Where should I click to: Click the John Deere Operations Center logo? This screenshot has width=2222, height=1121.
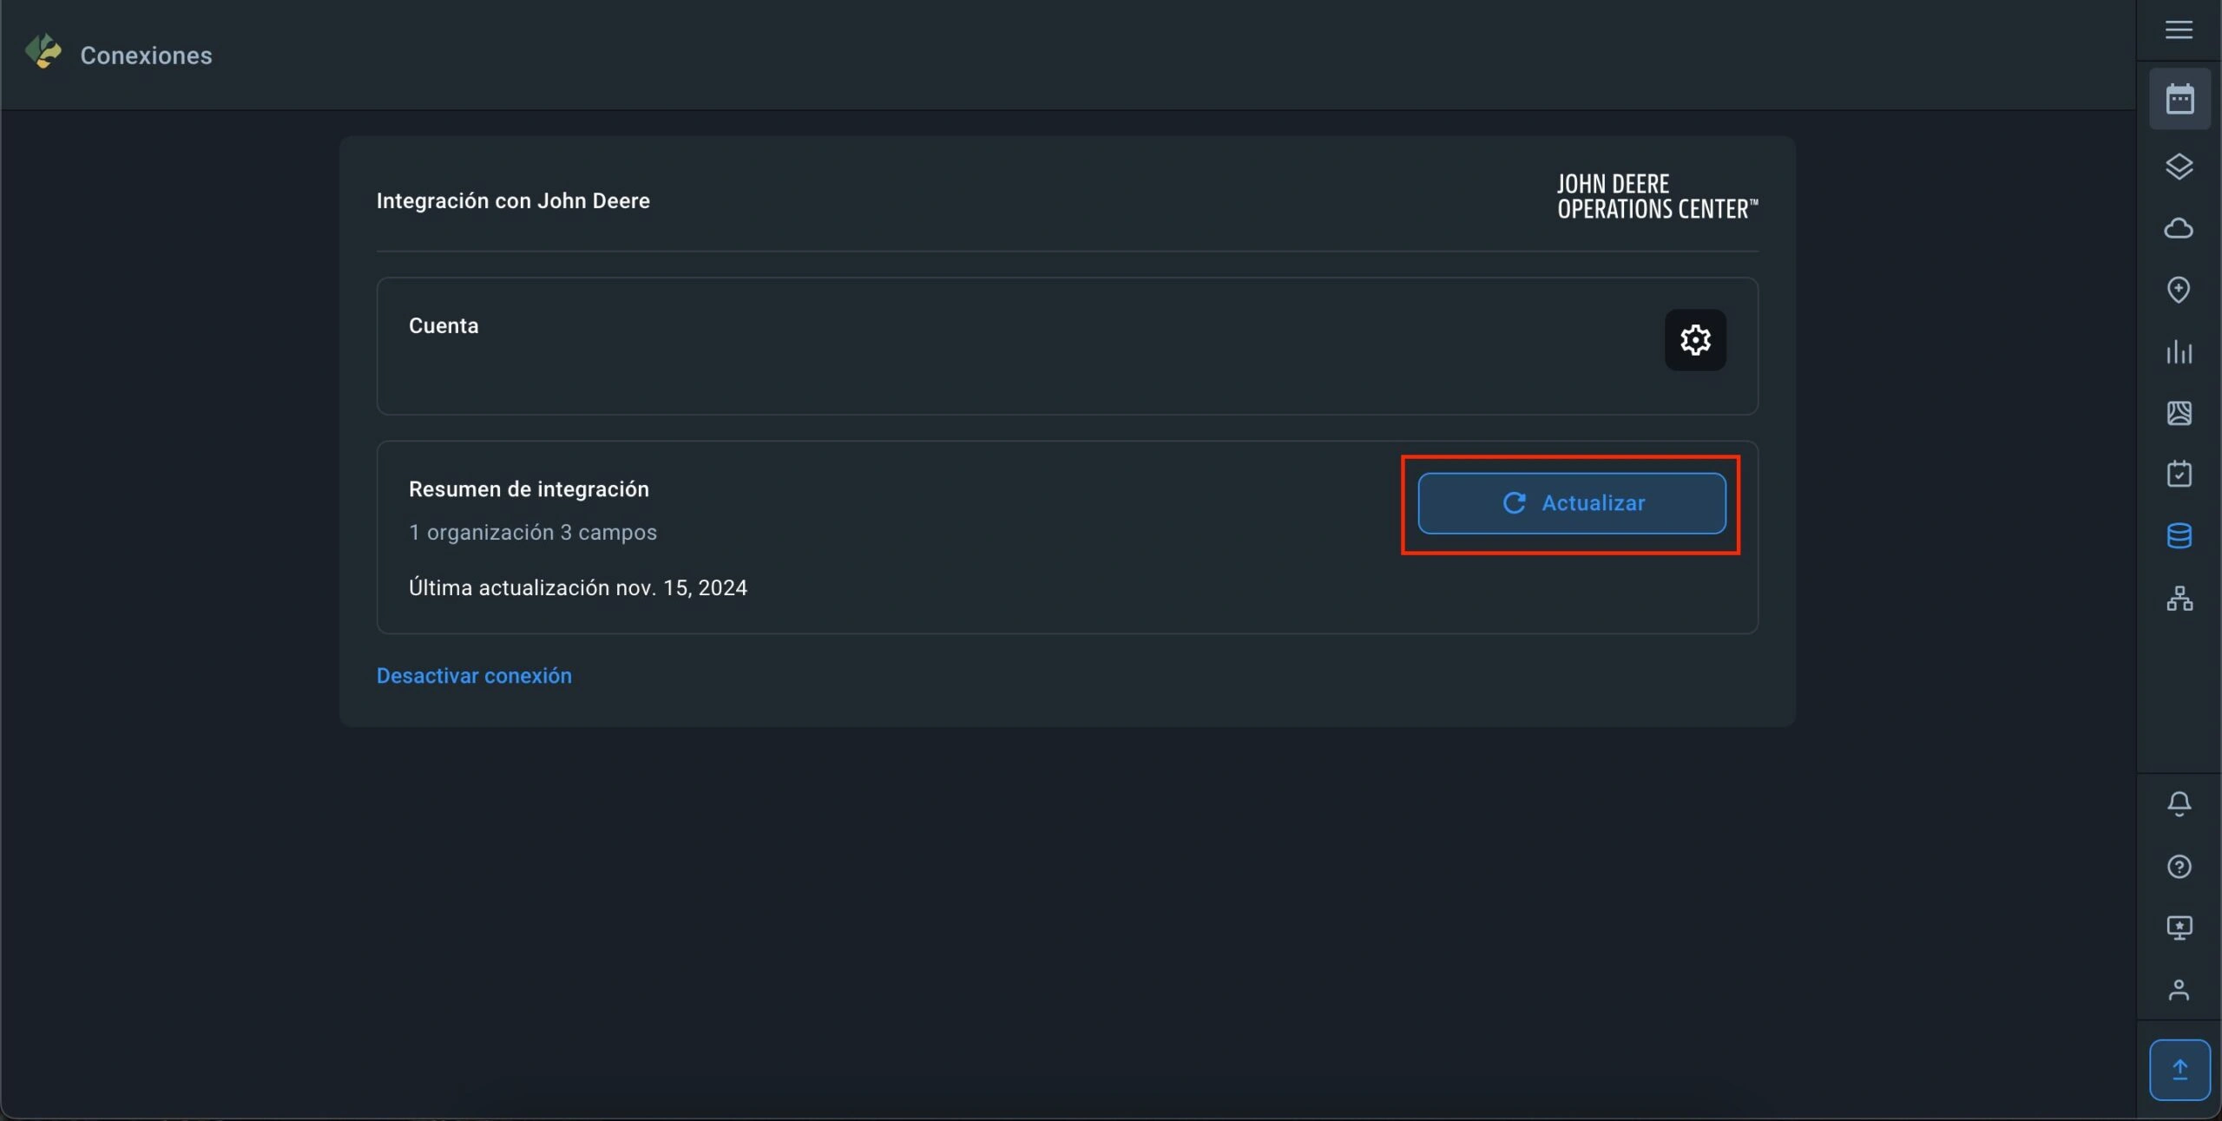coord(1656,197)
